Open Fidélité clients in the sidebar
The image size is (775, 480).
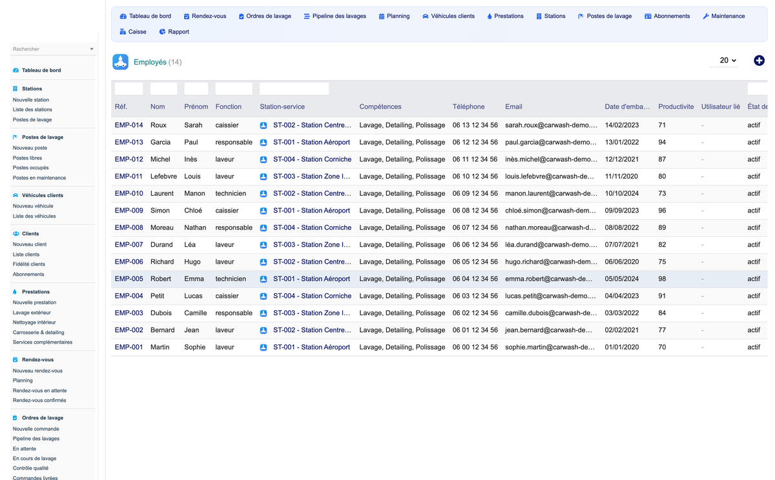click(29, 264)
